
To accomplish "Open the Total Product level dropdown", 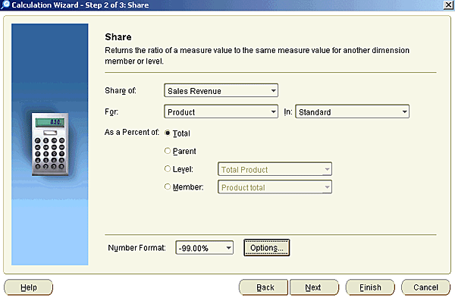I will (x=275, y=169).
